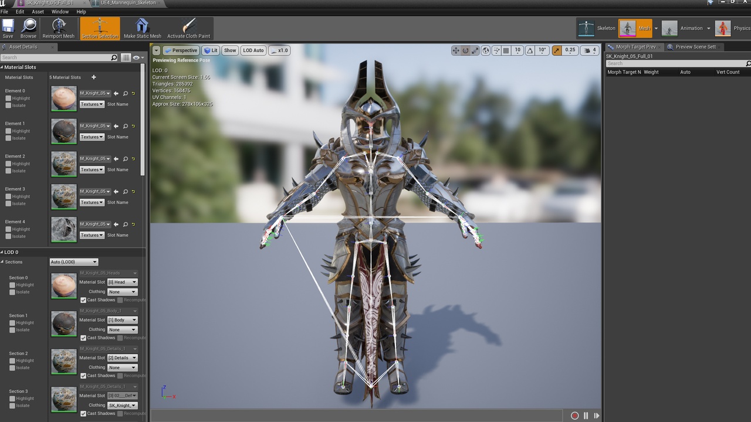The width and height of the screenshot is (751, 422).
Task: Find Element 1 material in Content Browser
Action: pos(125,126)
